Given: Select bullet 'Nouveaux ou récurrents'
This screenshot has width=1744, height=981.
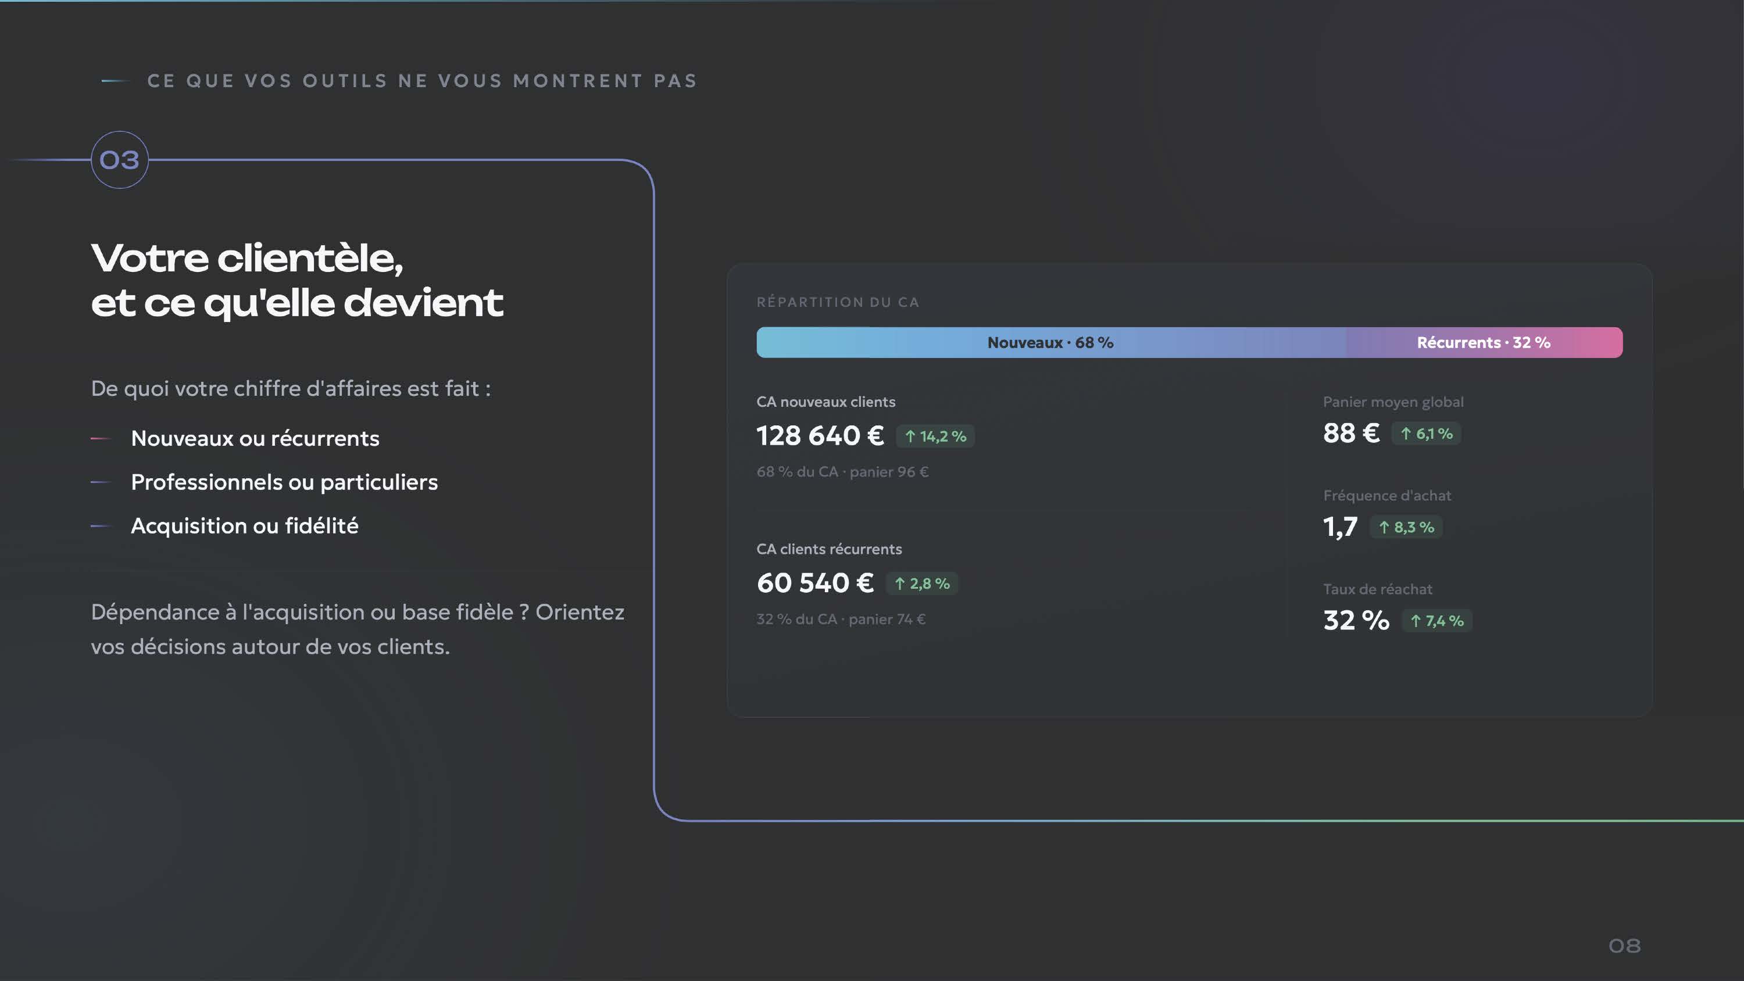Looking at the screenshot, I should coord(255,439).
